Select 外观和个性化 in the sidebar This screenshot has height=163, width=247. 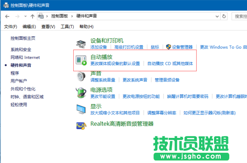pos(23,89)
